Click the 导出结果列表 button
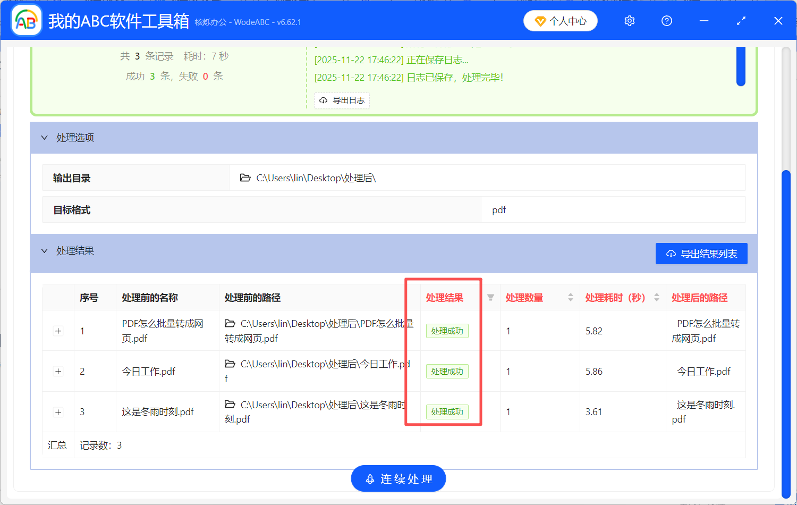This screenshot has height=505, width=797. pos(701,254)
